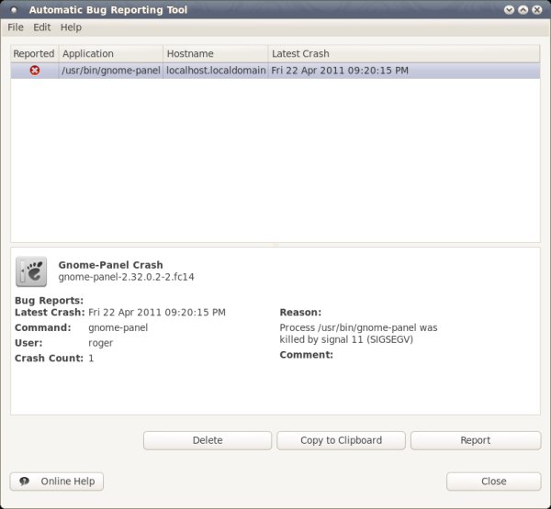Sort by the Hostname column header
This screenshot has height=509, width=551.
click(216, 54)
